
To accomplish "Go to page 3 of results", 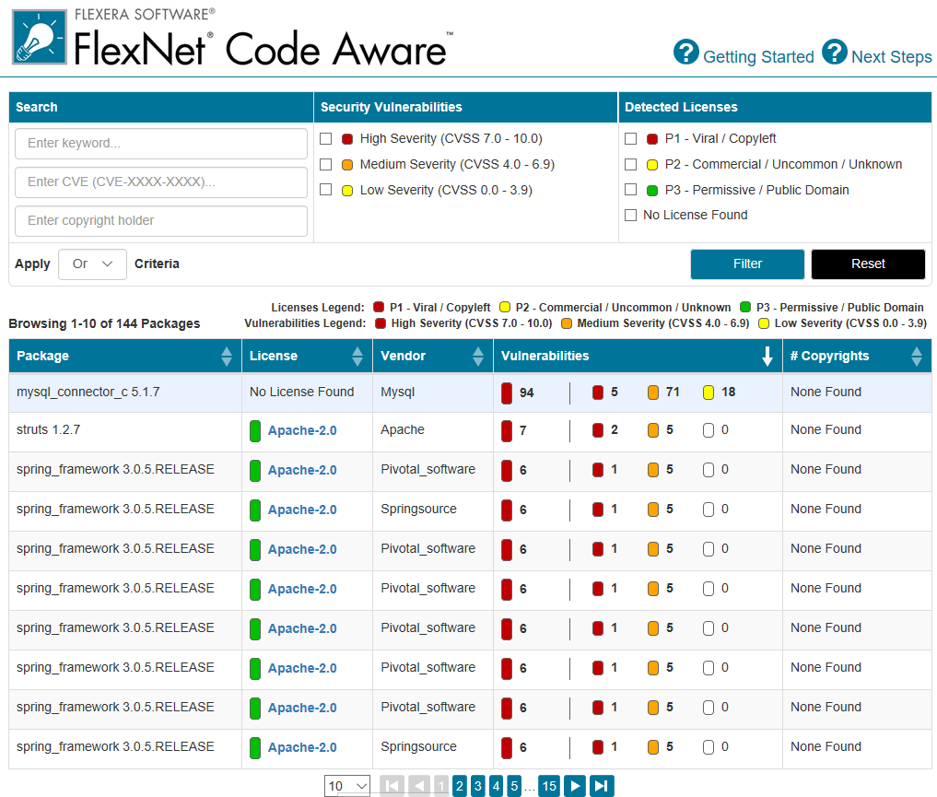I will pos(477,786).
